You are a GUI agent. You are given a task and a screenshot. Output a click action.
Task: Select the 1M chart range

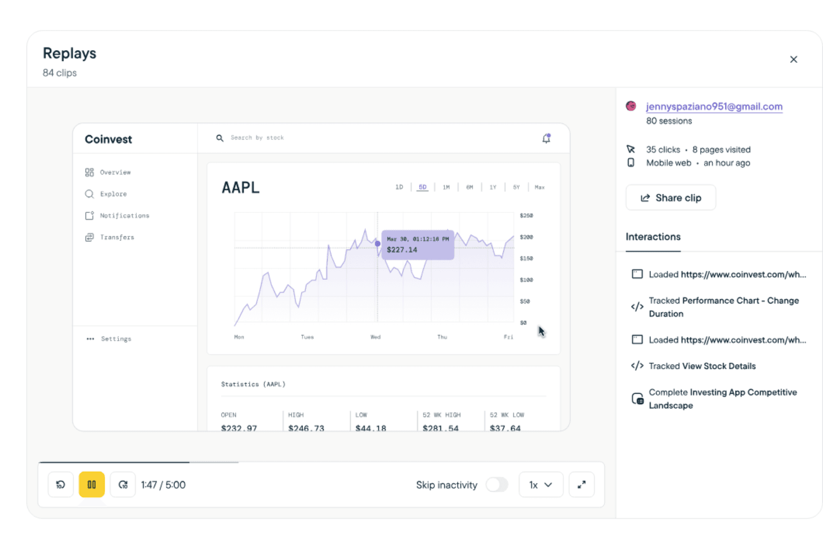(x=446, y=187)
